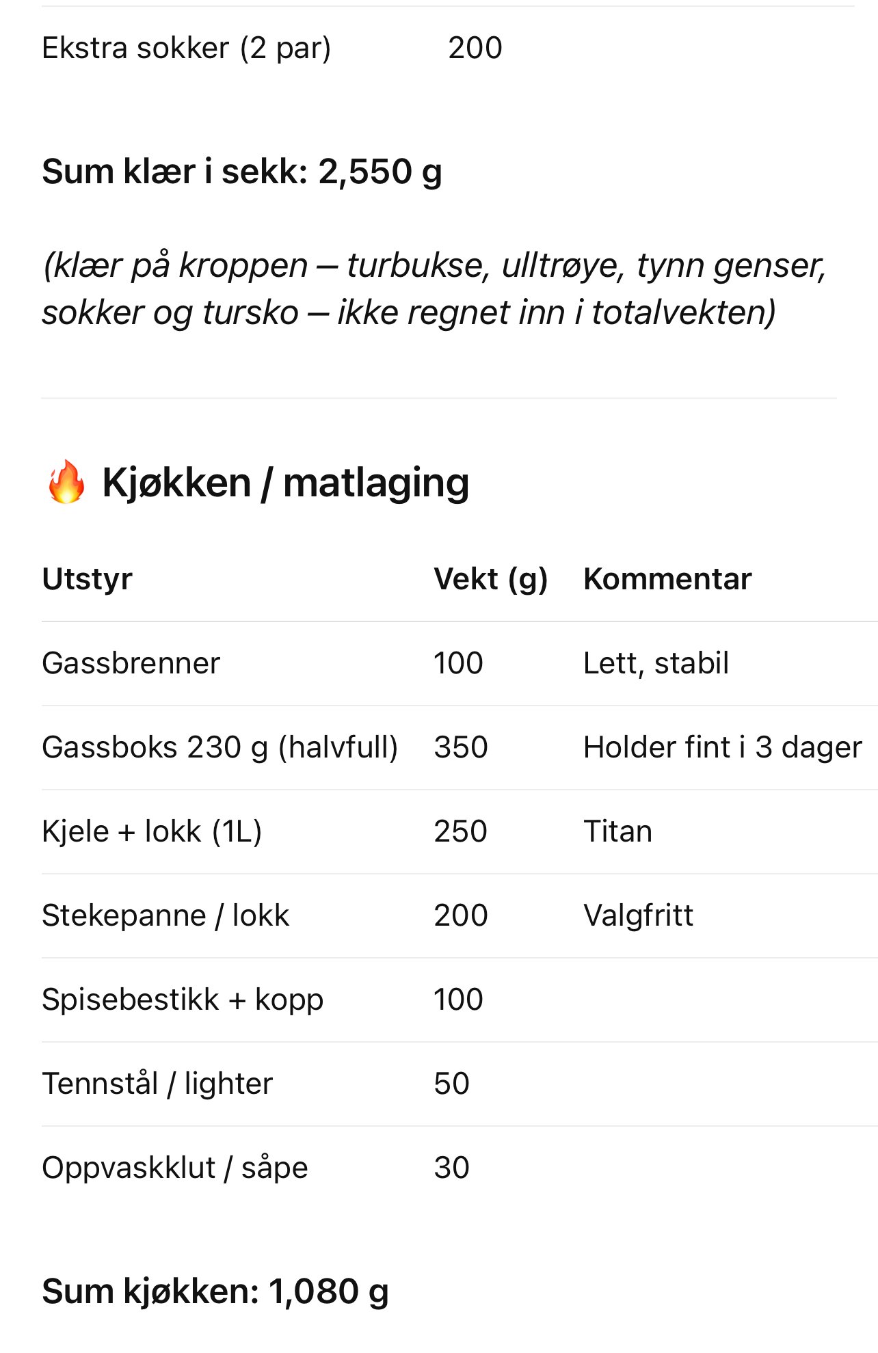The height and width of the screenshot is (1353, 878).
Task: Tap the italic 'klær på kroppen' note
Action: pyautogui.click(x=434, y=289)
